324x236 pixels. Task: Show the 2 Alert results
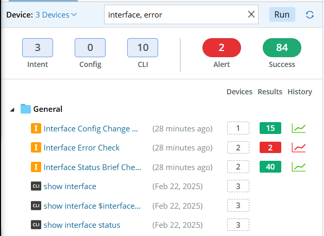[x=221, y=48]
